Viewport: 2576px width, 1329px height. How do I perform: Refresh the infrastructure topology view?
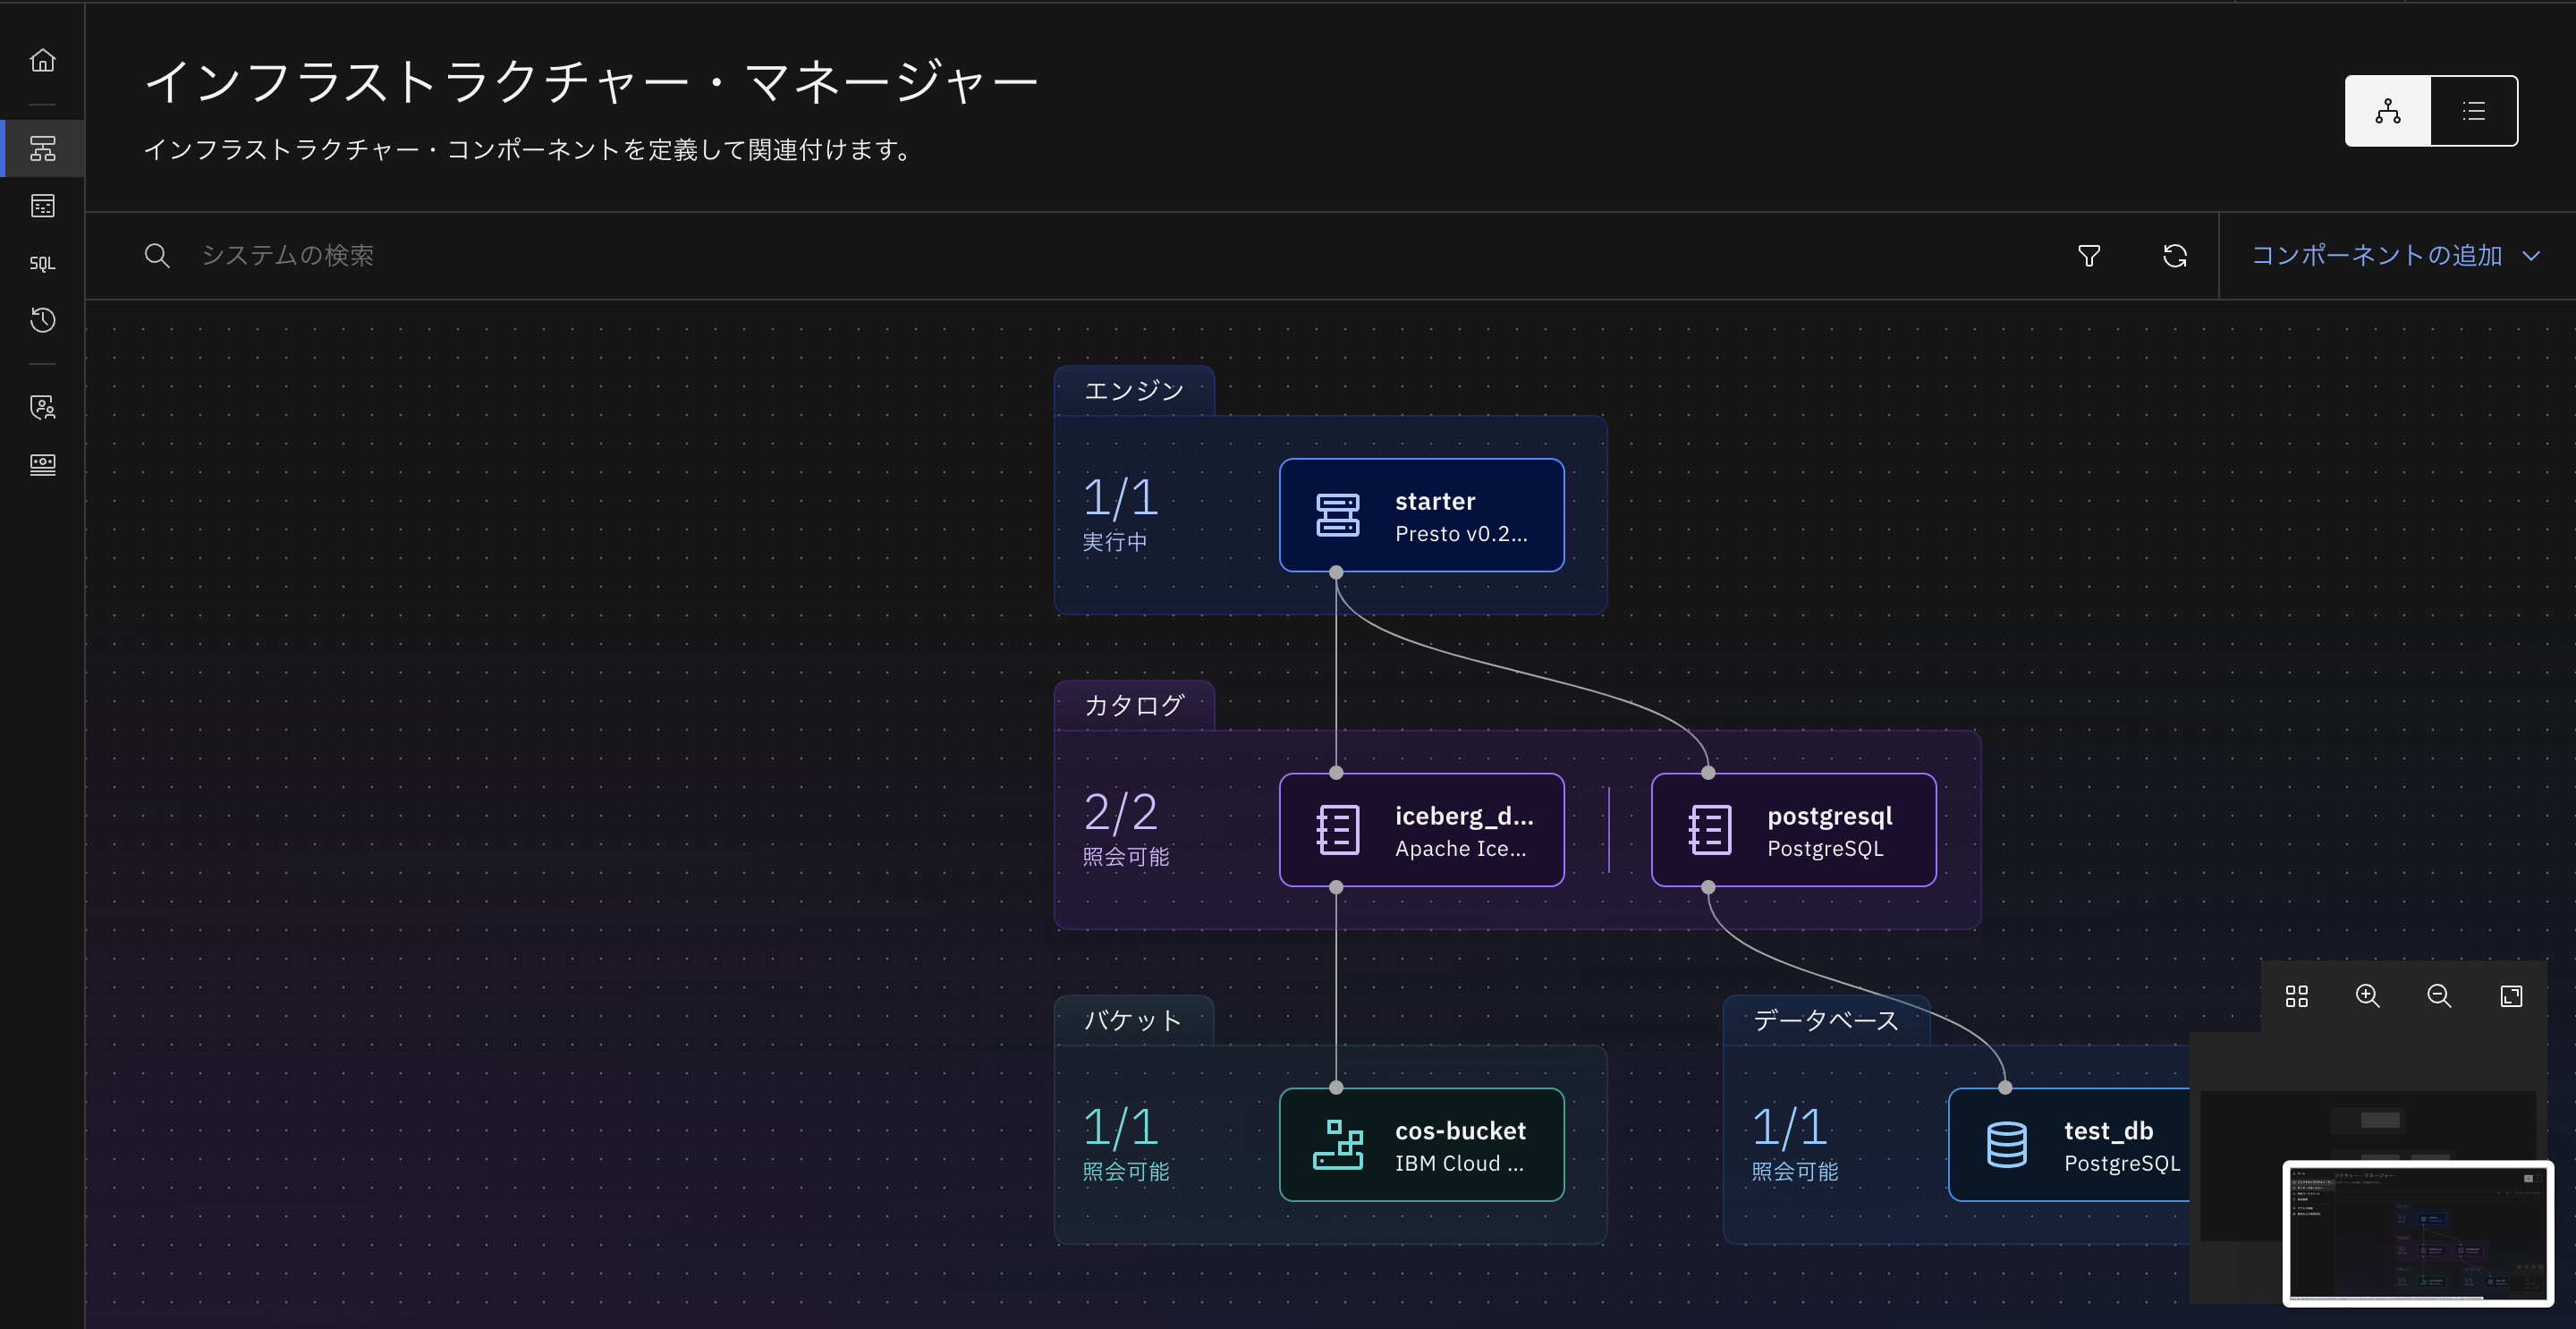click(2175, 256)
